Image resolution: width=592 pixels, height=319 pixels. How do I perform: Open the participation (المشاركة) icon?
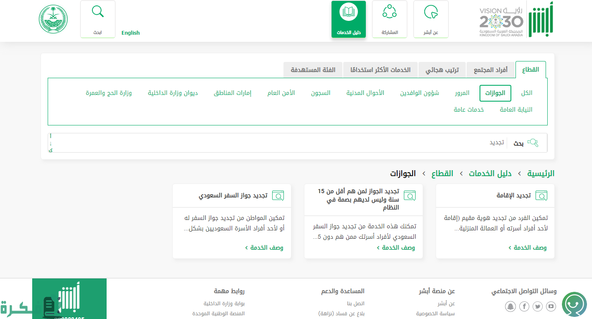pyautogui.click(x=389, y=12)
